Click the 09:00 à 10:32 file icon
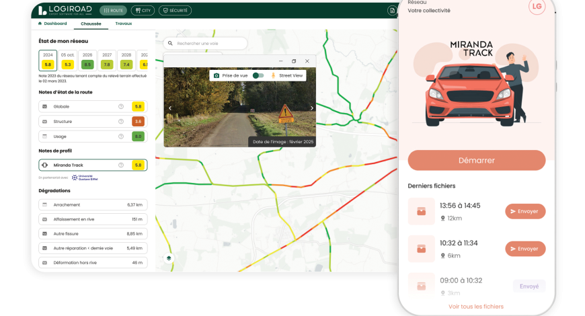585x316 pixels. (421, 286)
